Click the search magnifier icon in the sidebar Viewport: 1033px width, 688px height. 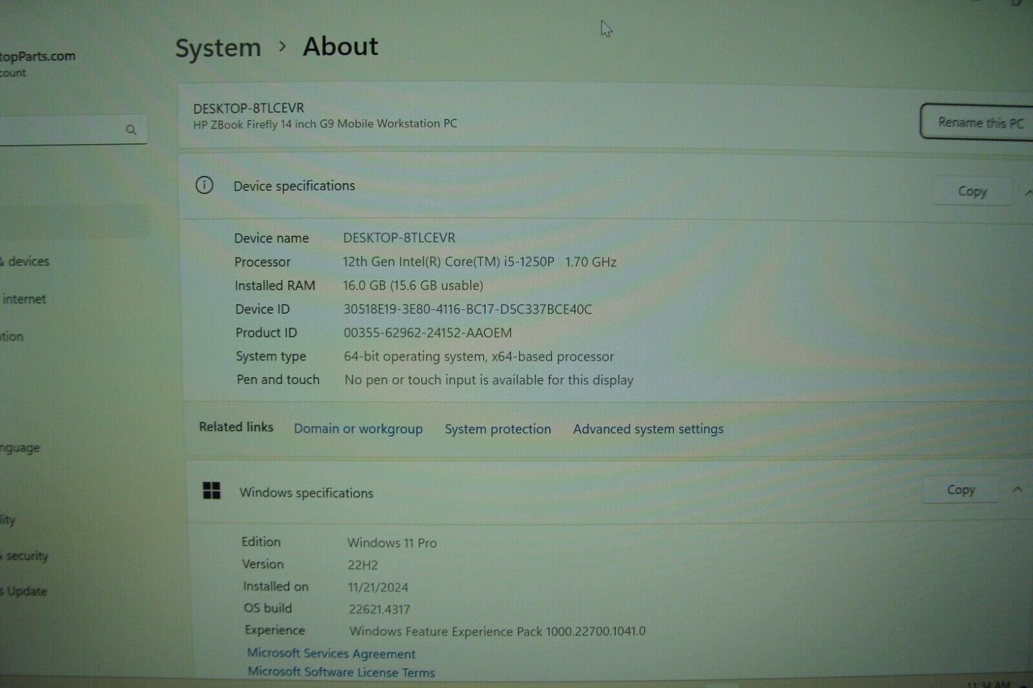coord(131,129)
